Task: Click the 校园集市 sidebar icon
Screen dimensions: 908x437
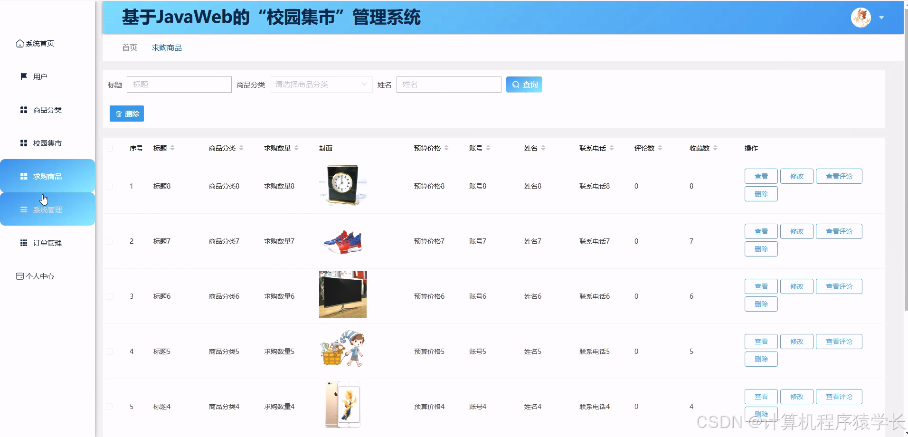Action: pyautogui.click(x=23, y=142)
